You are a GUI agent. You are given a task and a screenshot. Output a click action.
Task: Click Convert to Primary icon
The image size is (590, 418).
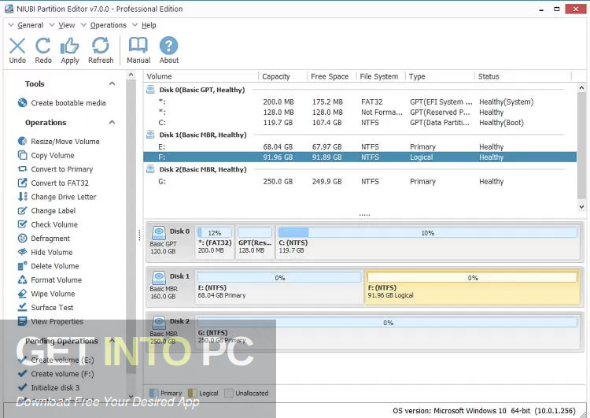22,169
